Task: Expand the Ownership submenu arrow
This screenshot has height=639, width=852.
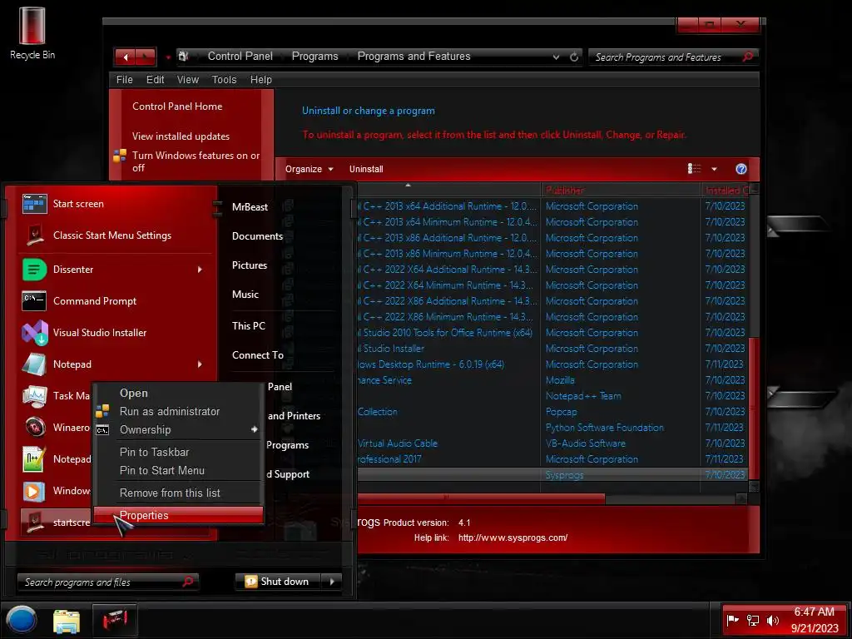Action: (x=255, y=429)
